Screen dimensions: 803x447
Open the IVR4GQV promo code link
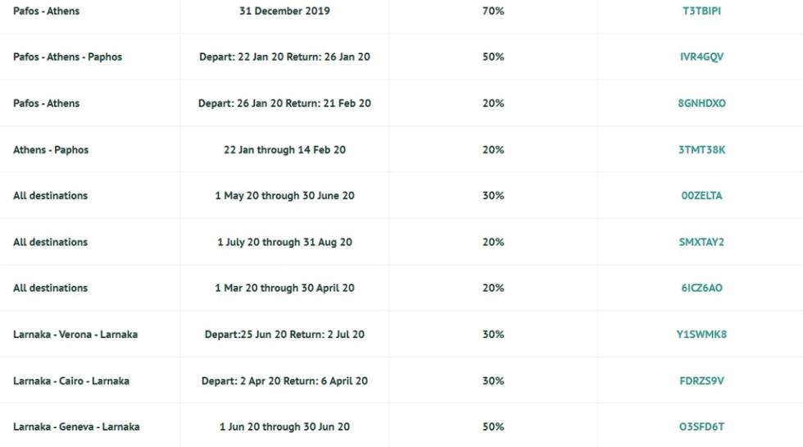701,57
